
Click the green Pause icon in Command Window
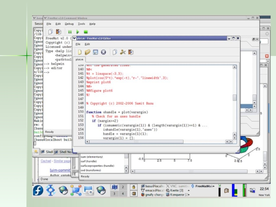tap(70, 32)
